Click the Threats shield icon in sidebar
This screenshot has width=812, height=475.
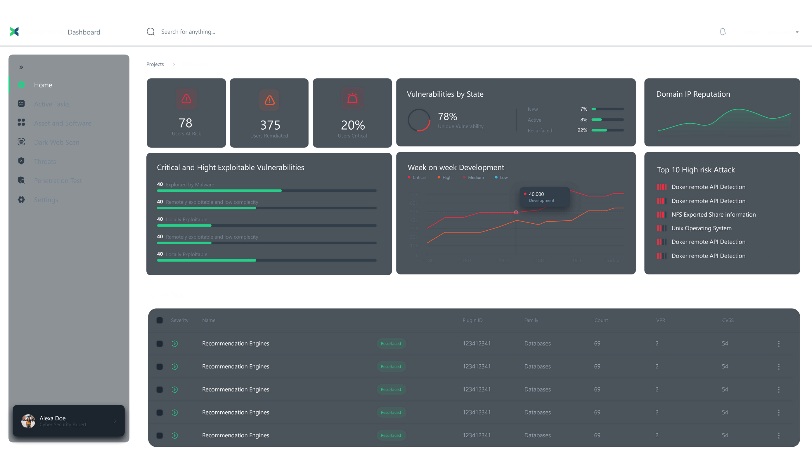click(x=21, y=161)
